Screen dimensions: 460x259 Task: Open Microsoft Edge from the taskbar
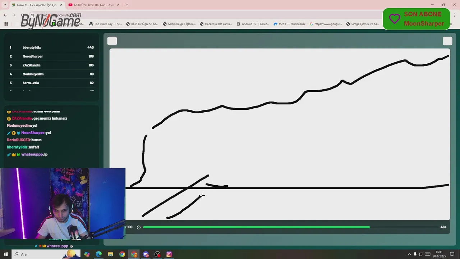point(99,254)
